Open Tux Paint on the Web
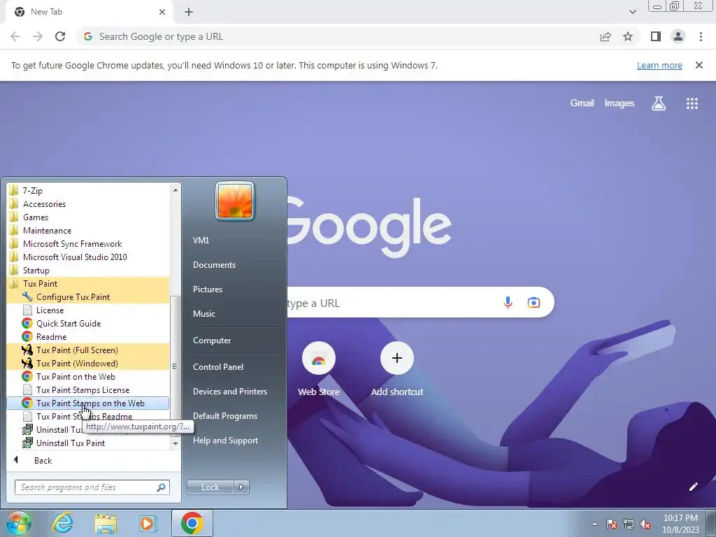The image size is (716, 537). point(88,375)
